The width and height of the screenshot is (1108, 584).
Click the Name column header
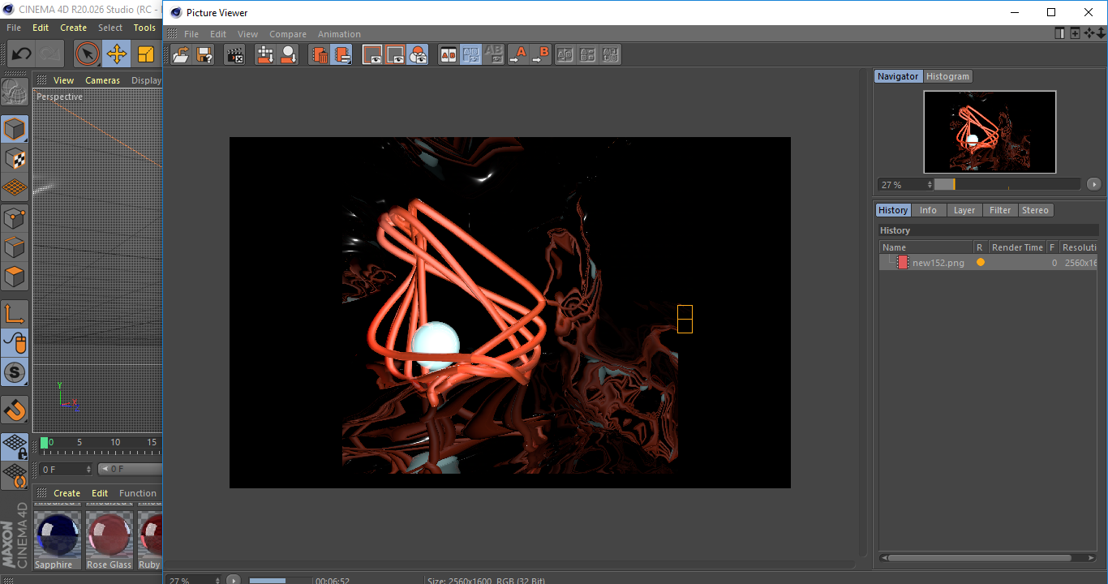[x=926, y=247]
